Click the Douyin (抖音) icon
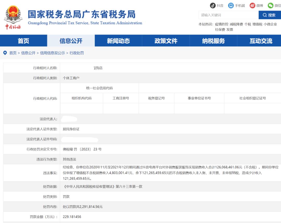The height and width of the screenshot is (223, 281). tap(213, 5)
